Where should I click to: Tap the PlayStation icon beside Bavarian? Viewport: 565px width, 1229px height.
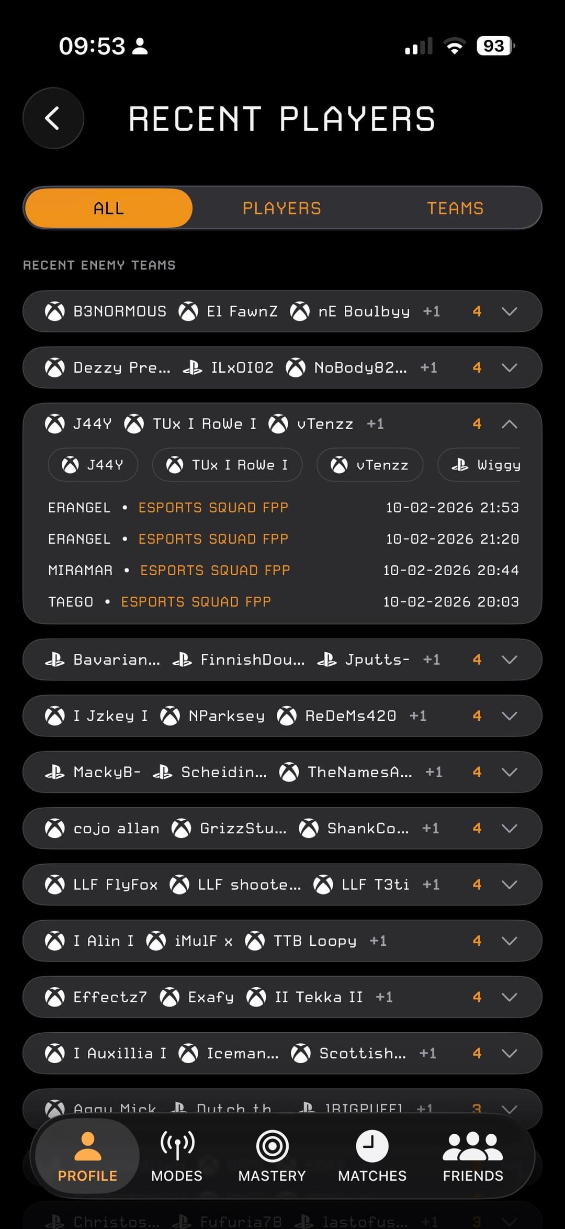click(55, 660)
